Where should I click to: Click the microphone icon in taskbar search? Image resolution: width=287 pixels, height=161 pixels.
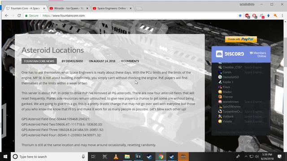[x=83, y=157]
